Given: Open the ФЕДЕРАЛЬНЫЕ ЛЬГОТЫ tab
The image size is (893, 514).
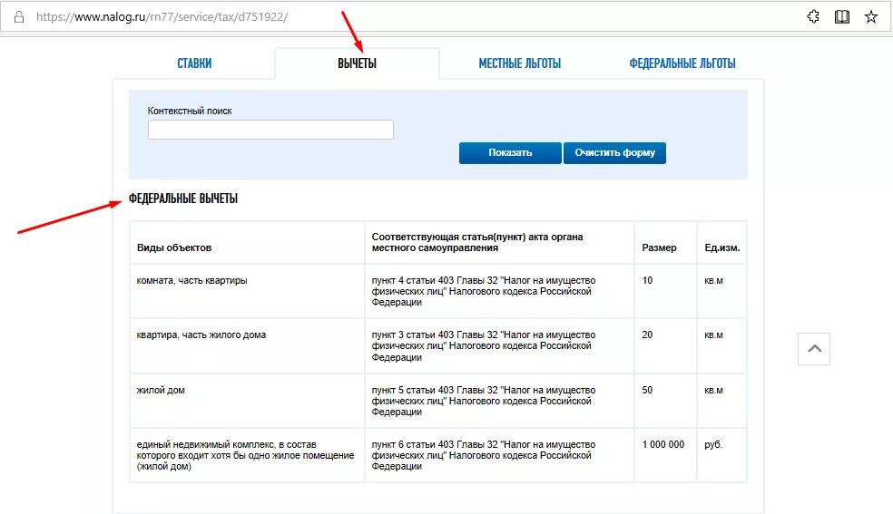Looking at the screenshot, I should tap(682, 63).
